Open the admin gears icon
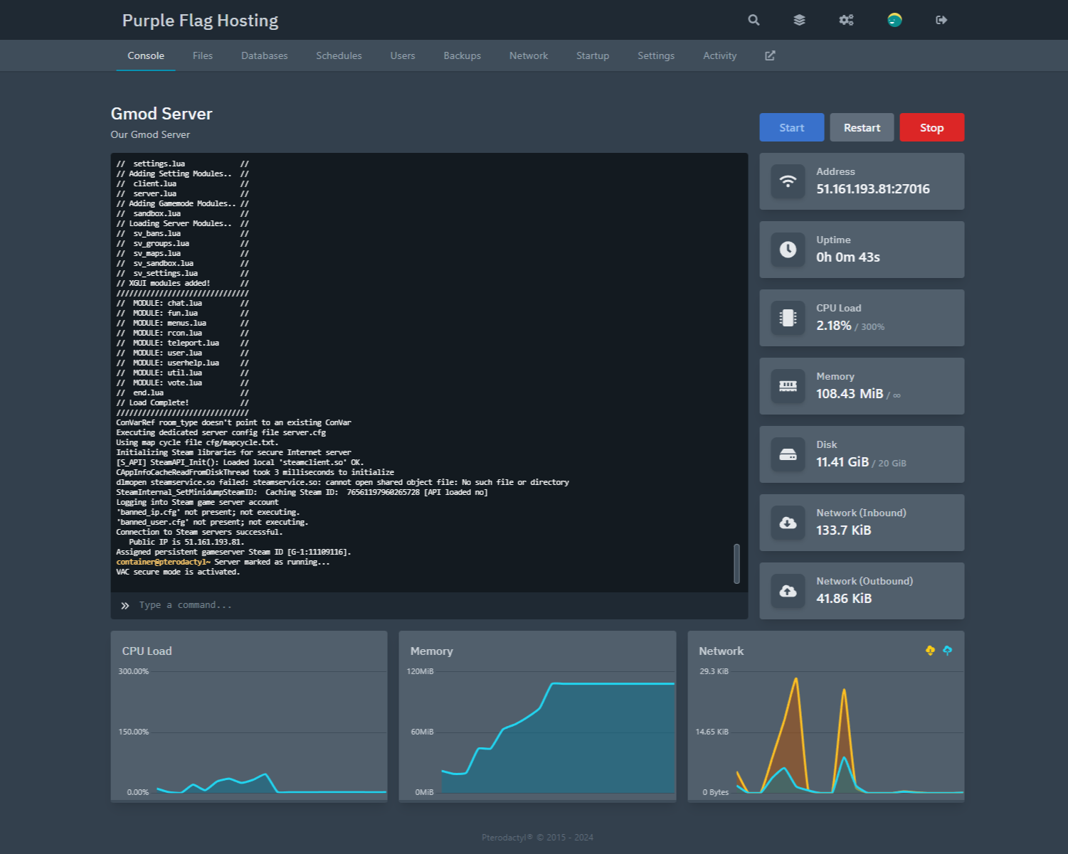 (846, 20)
